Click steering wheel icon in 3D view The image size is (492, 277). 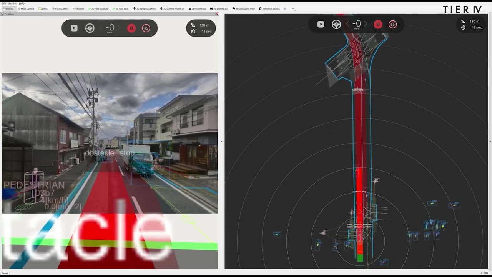click(x=336, y=24)
